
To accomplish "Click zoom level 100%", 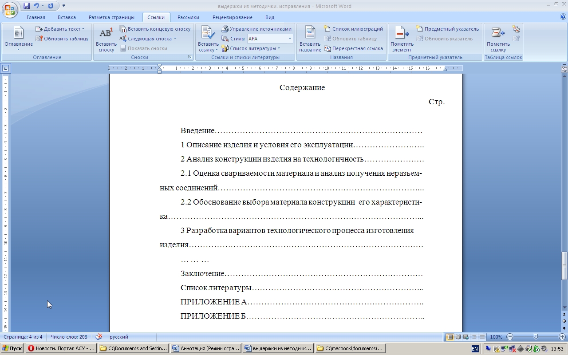I will (496, 337).
